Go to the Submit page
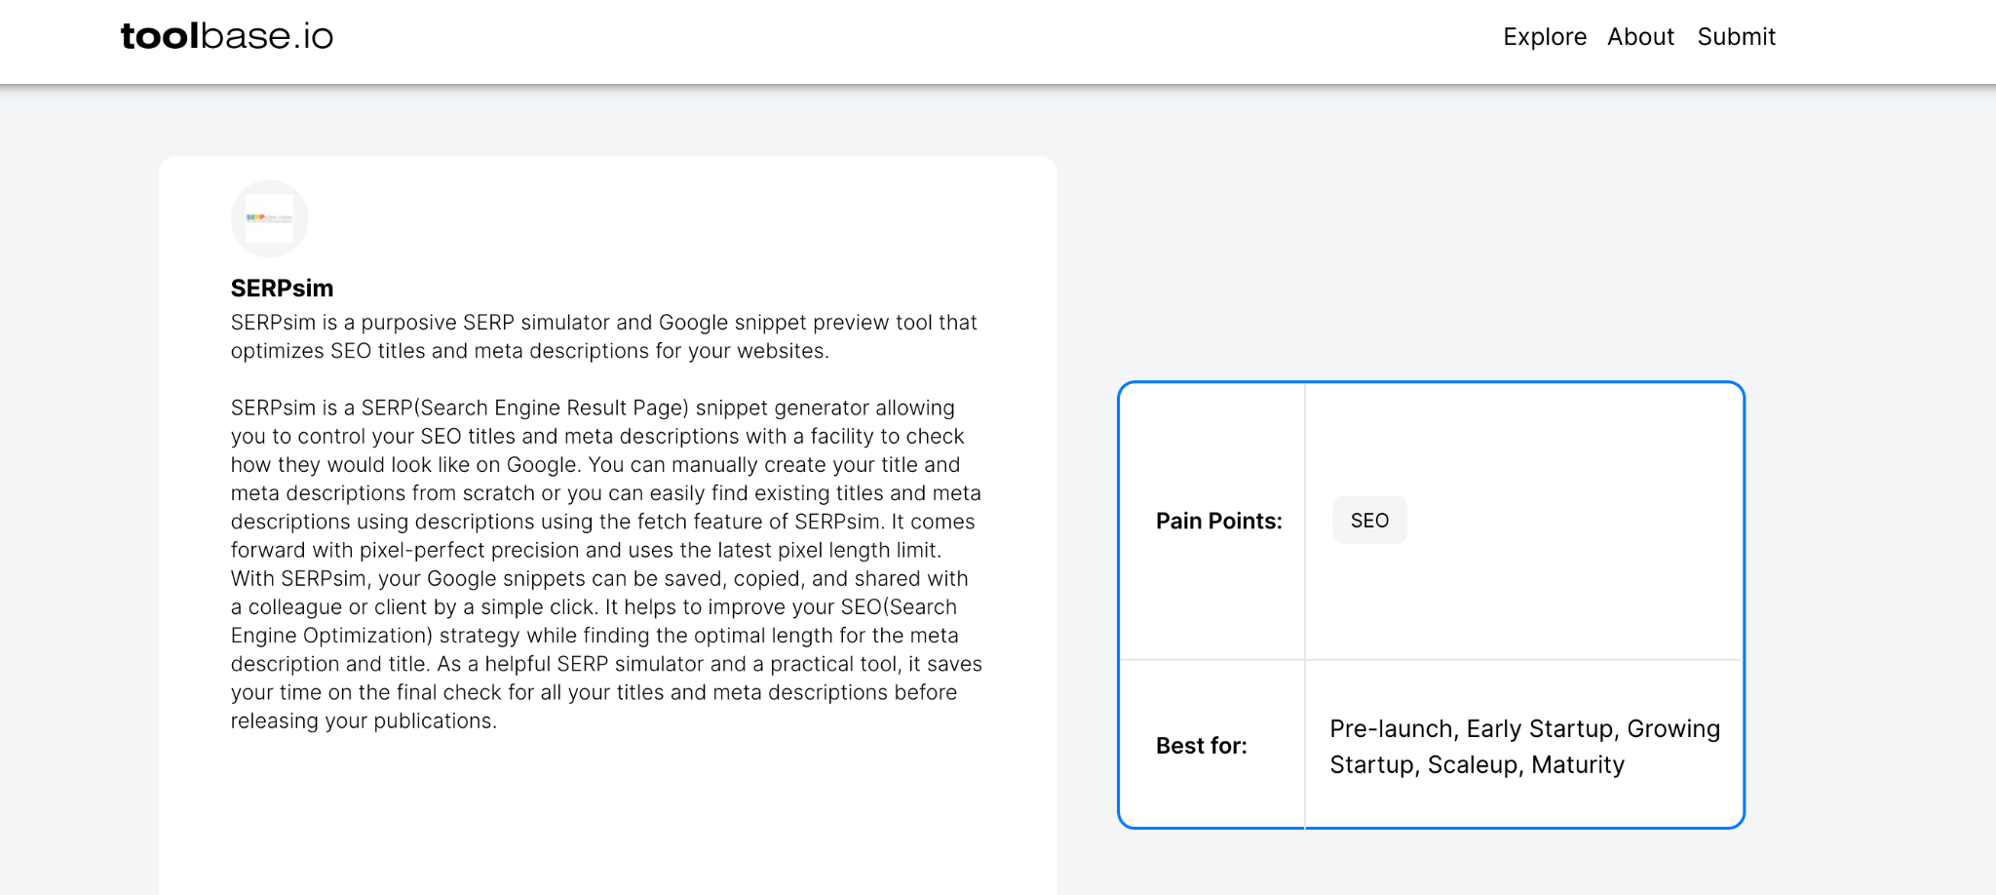Screen dimensions: 1996x895 point(1736,37)
